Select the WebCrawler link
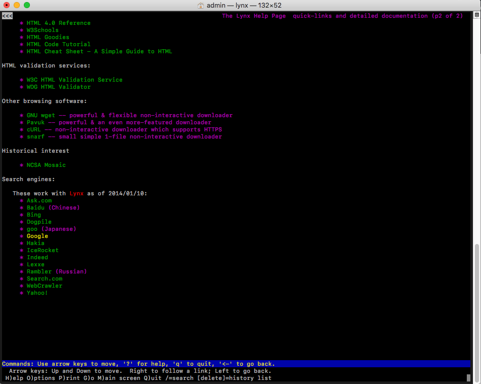 [x=45, y=286]
